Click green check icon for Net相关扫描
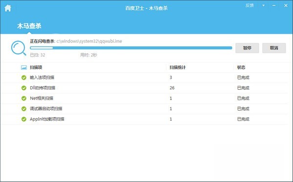Viewport: 293px width, 182px height. click(24, 98)
